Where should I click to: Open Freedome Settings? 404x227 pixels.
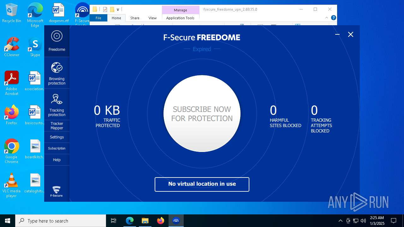coord(57,137)
